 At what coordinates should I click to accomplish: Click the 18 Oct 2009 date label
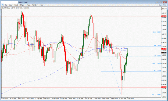tap(89, 99)
